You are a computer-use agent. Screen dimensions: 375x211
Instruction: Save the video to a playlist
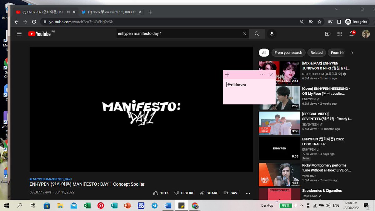[232, 193]
